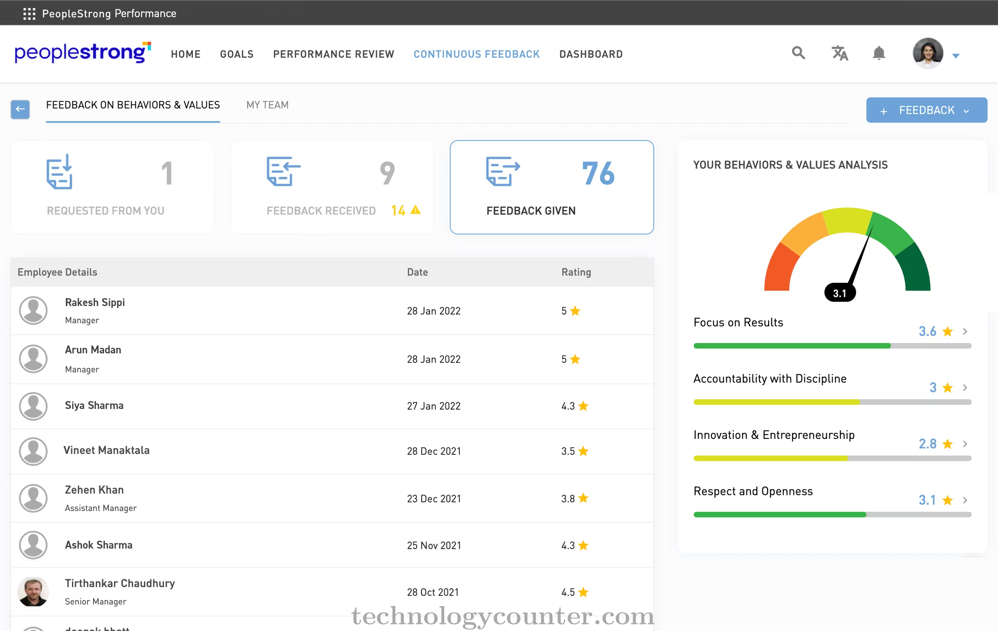Click the Date column header
This screenshot has width=998, height=631.
(x=417, y=272)
